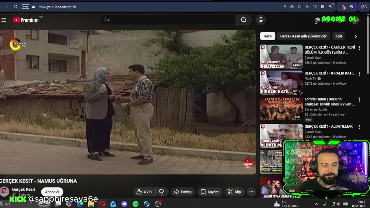The image size is (370, 208).
Task: Open the ad blocker shield icon
Action: 299,7
